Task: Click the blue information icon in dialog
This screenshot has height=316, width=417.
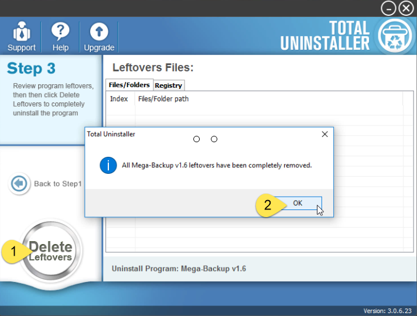Action: pyautogui.click(x=108, y=165)
